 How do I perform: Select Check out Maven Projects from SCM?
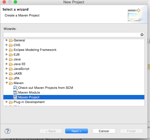tap(45, 88)
